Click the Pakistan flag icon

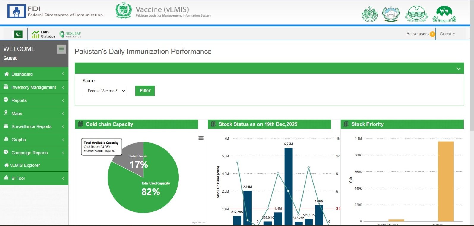coord(18,34)
